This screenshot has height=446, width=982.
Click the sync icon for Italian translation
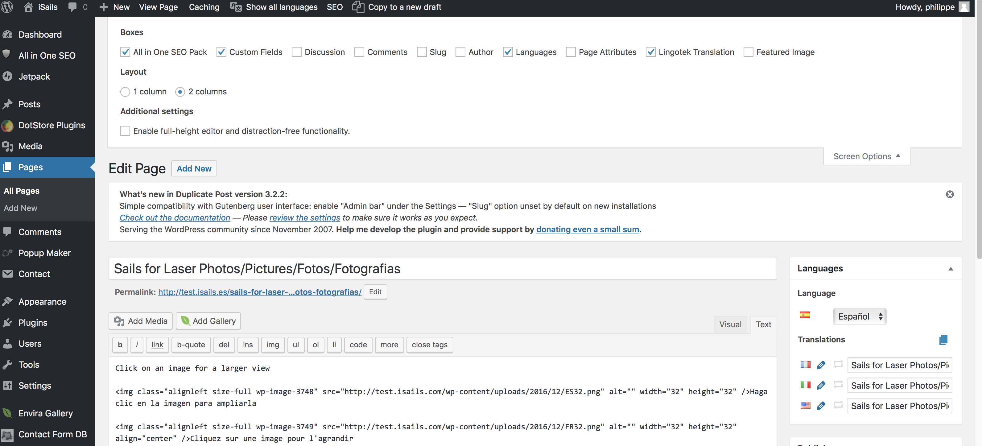tap(838, 385)
